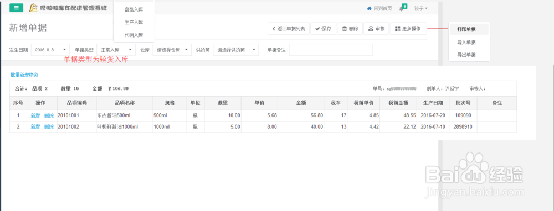Viewport: 554px width, 211px height.
Task: Click pre-tax amount 48.55 cell
Action: coord(398,115)
